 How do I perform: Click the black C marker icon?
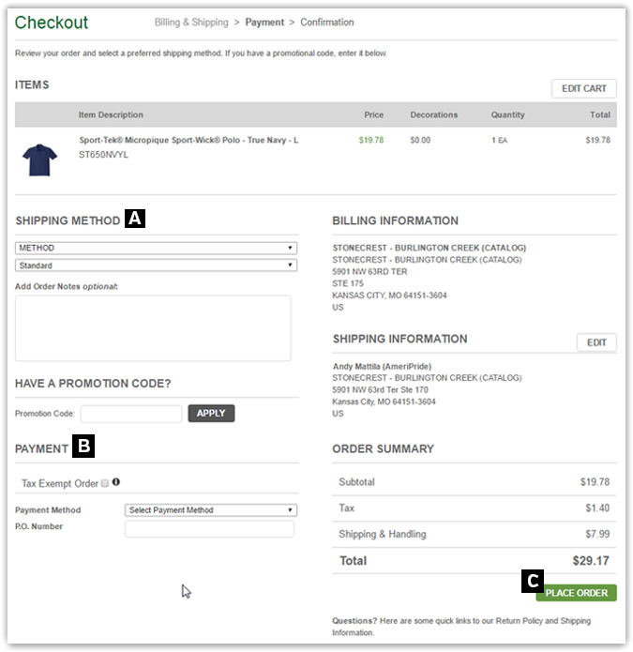pyautogui.click(x=533, y=580)
